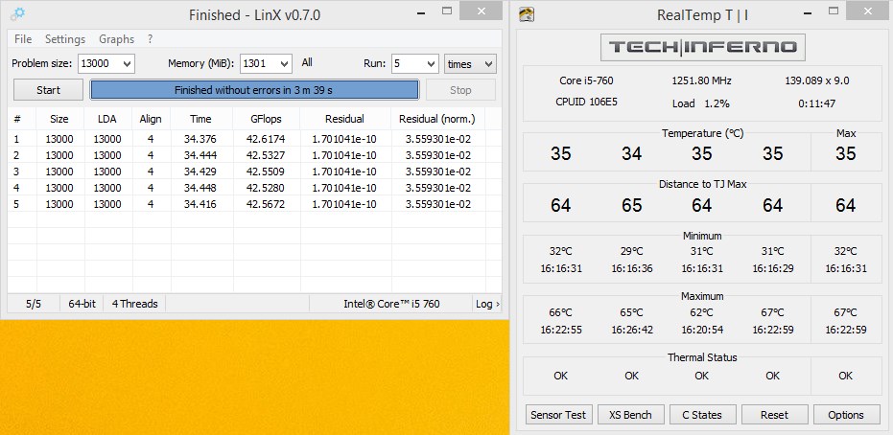Open the File menu in LinX
This screenshot has height=435, width=893.
[23, 39]
